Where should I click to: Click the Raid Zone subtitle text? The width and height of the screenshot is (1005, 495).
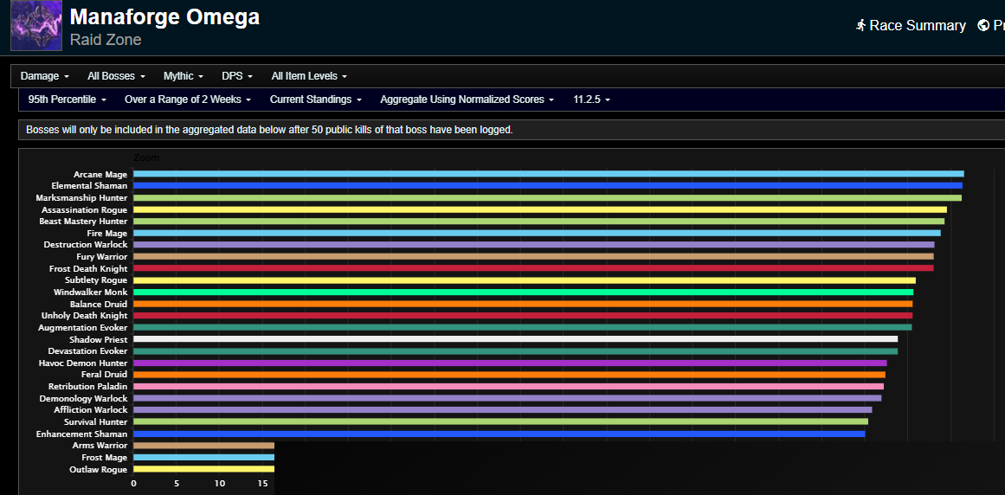click(x=106, y=40)
